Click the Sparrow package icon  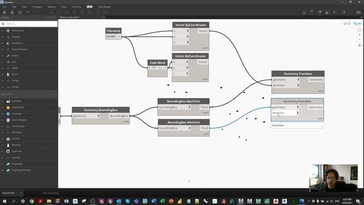[x=8, y=151]
